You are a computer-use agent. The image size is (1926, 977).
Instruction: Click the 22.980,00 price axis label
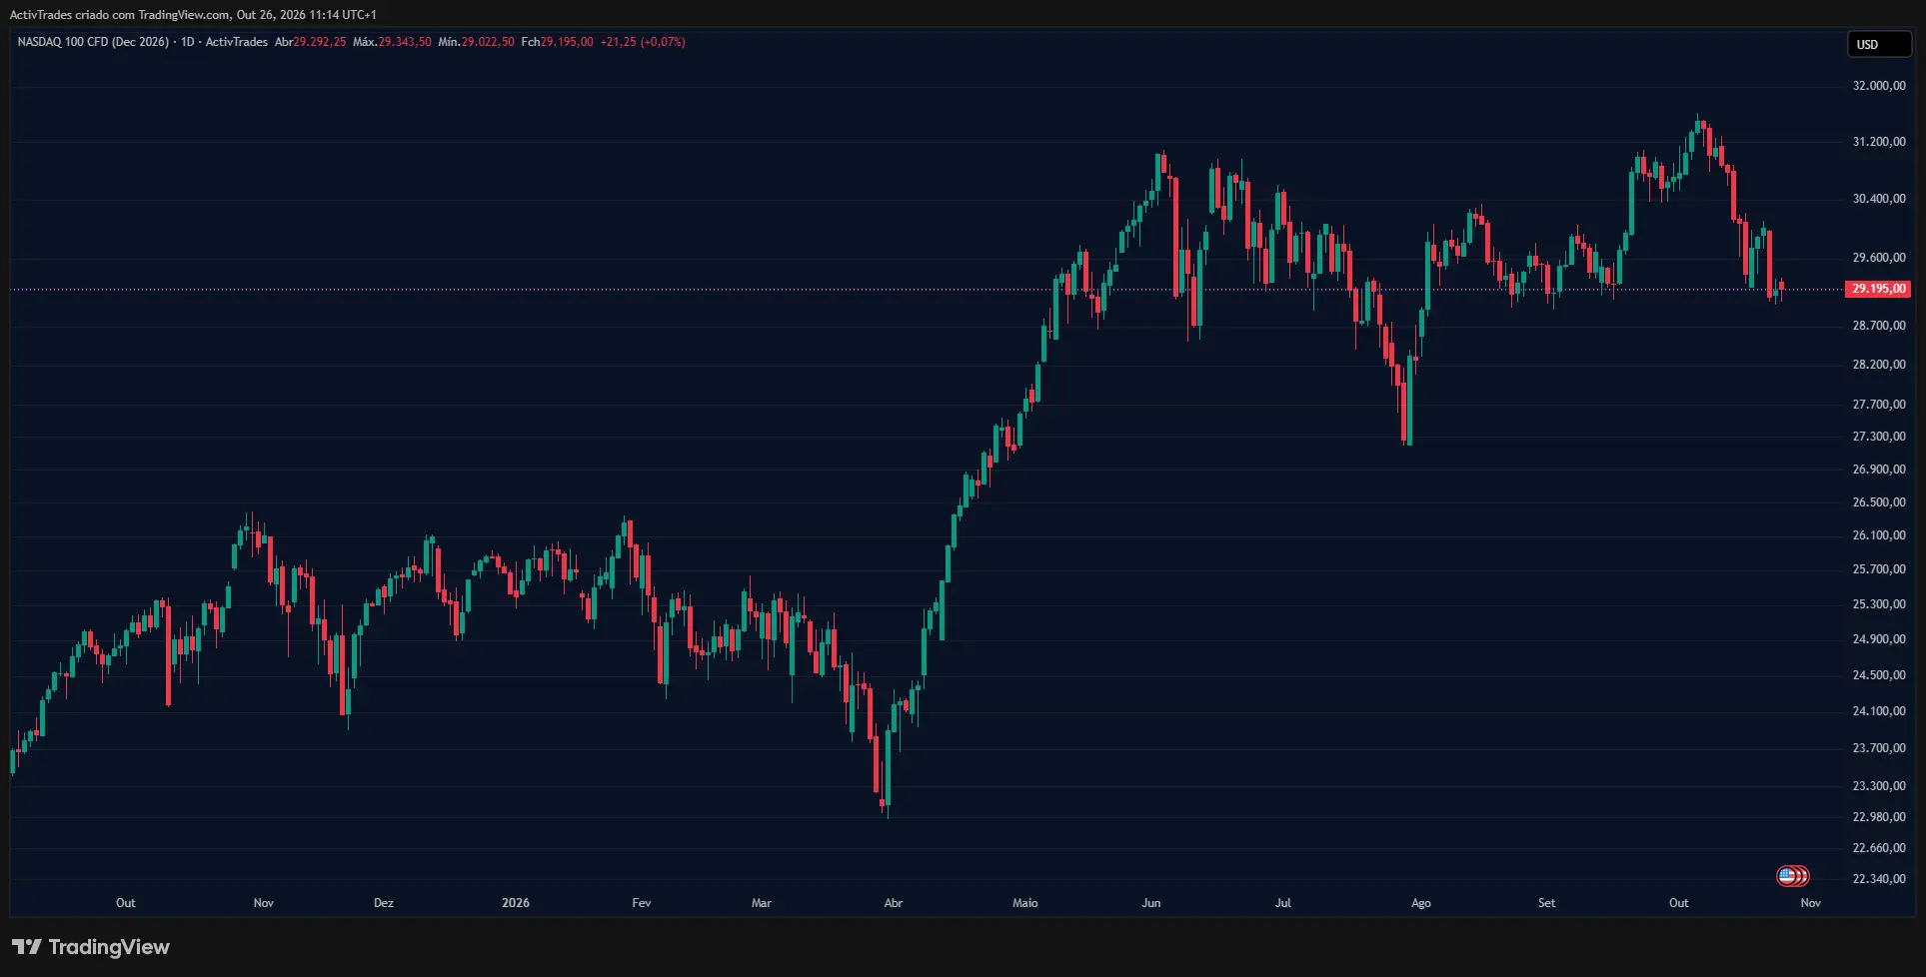click(1879, 817)
